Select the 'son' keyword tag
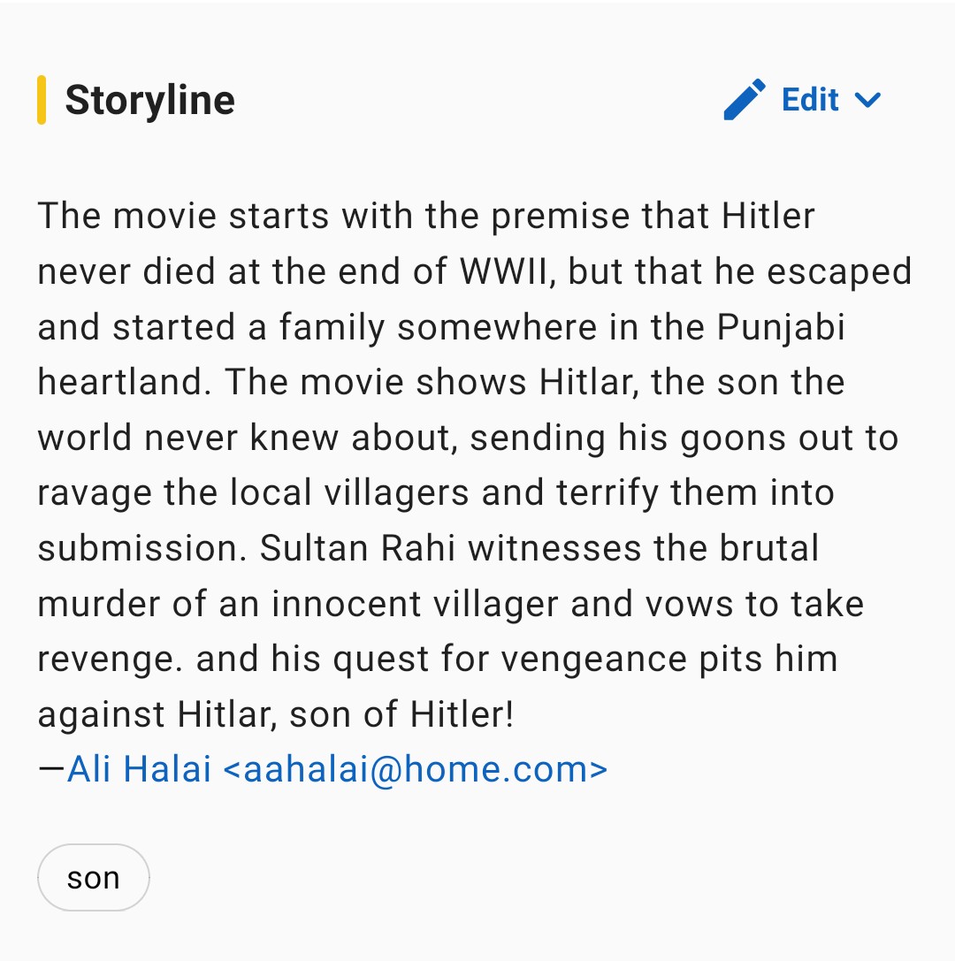Image resolution: width=955 pixels, height=961 pixels. tap(93, 878)
